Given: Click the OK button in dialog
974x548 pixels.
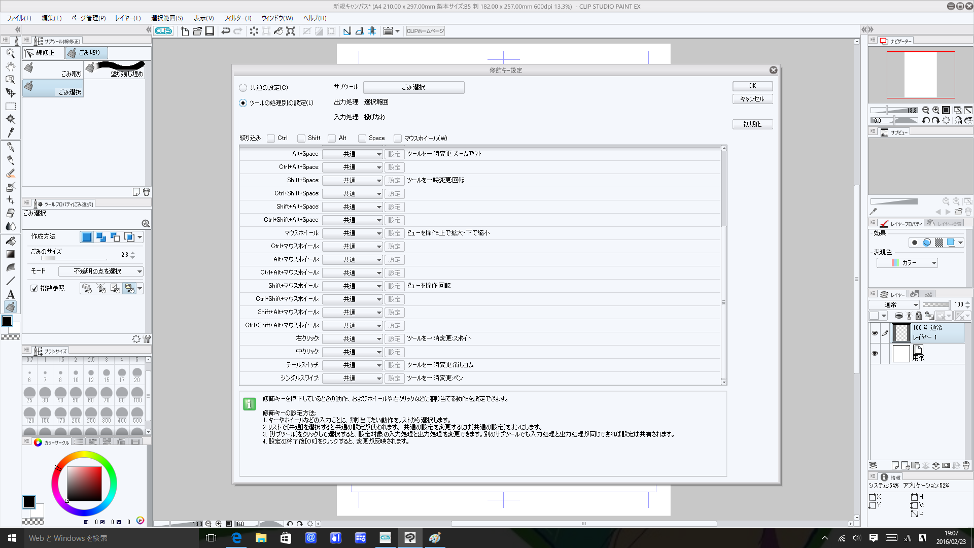Looking at the screenshot, I should (x=752, y=86).
